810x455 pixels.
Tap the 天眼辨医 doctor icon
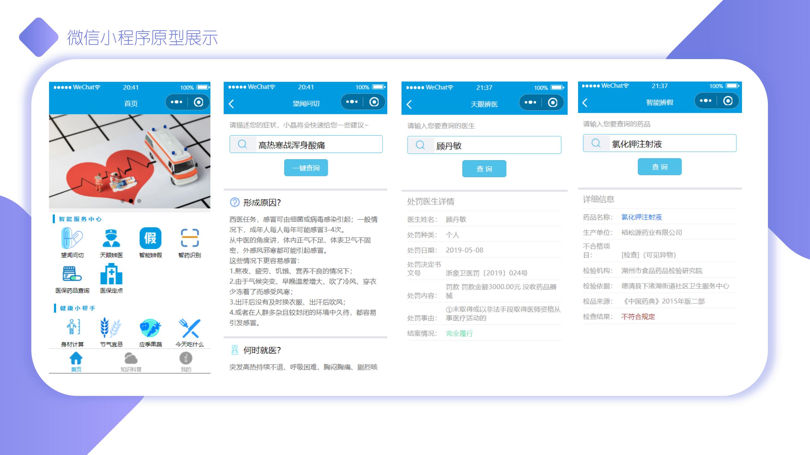coord(111,239)
